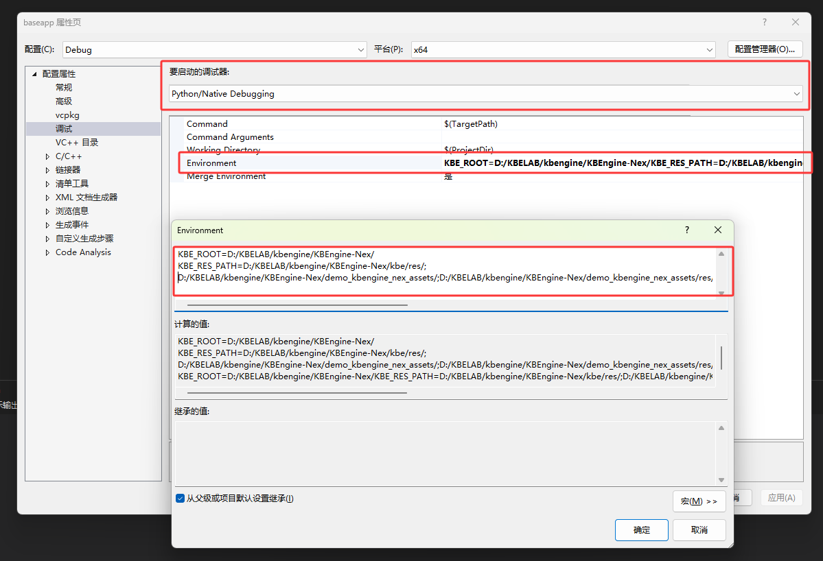Close the Environment dialog with X

[x=718, y=230]
